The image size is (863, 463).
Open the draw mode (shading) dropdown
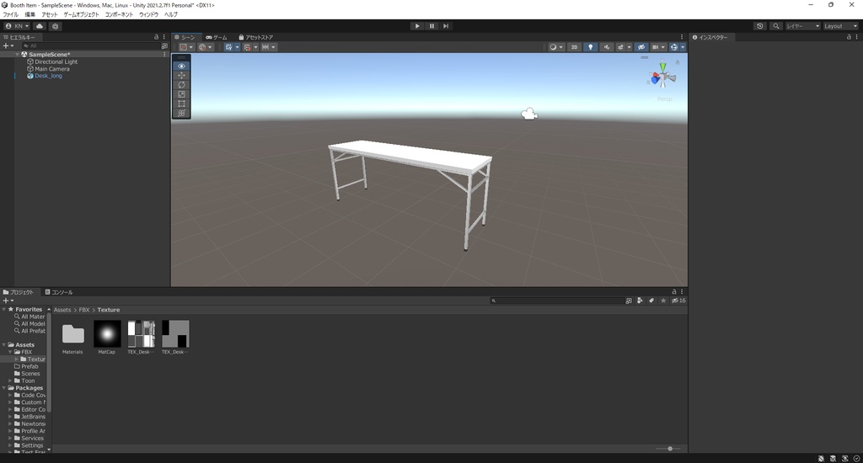pyautogui.click(x=556, y=47)
